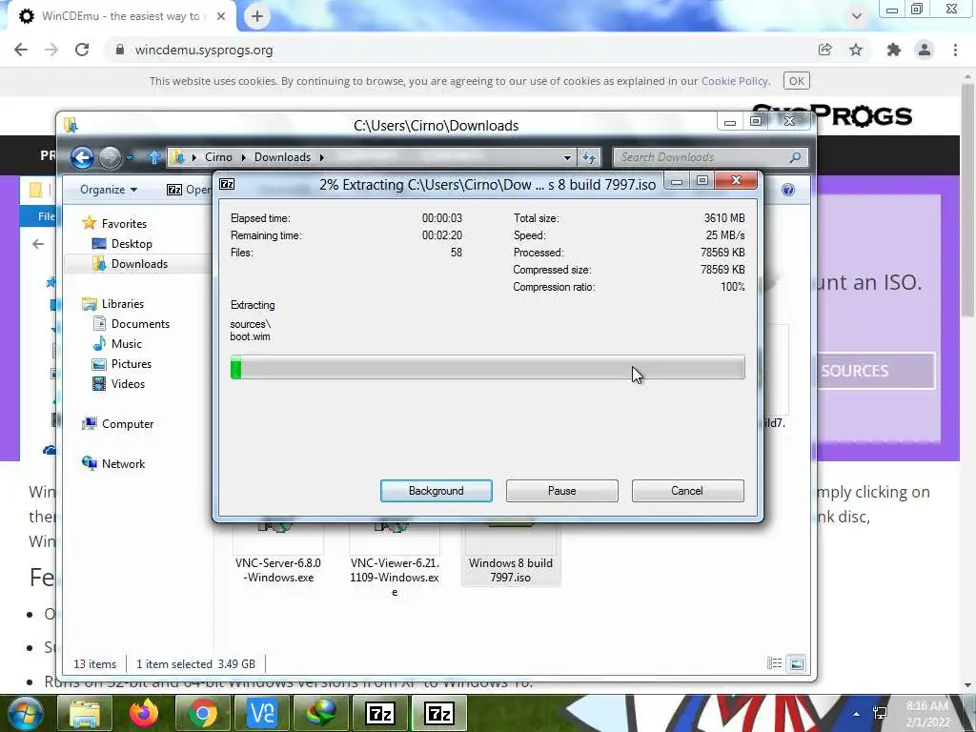Reload the WinCDEmu page

(82, 50)
